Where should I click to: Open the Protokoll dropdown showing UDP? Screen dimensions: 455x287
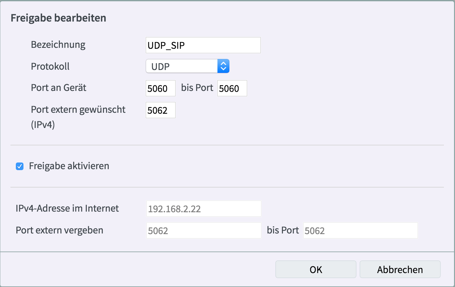(x=182, y=66)
